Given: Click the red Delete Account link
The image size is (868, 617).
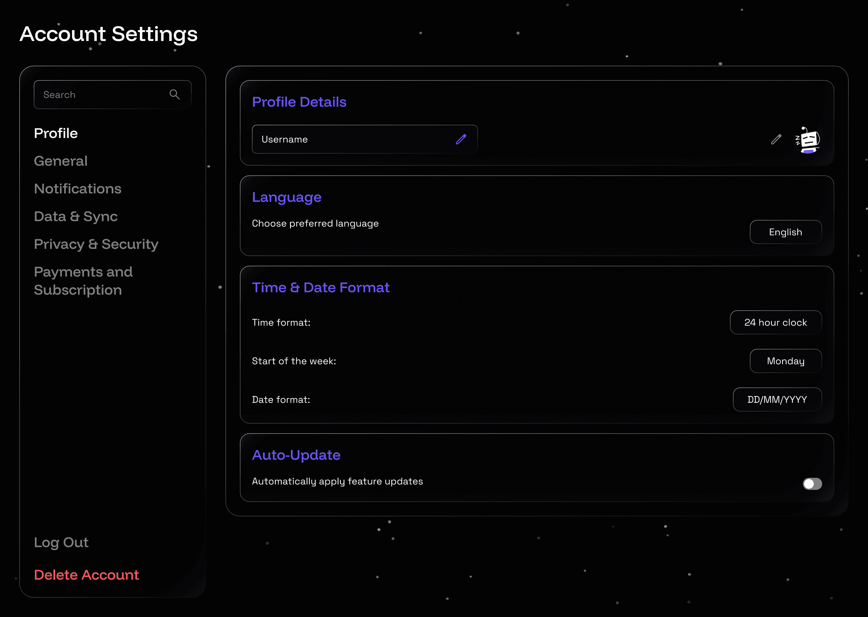Looking at the screenshot, I should click(86, 575).
